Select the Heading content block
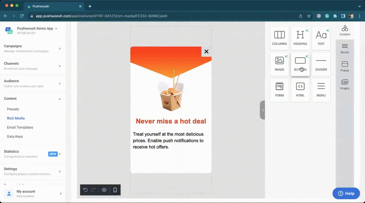Screen dimensions: 365x203 click(300, 38)
